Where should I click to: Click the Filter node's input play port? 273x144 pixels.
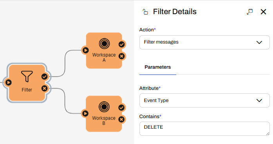(8, 82)
